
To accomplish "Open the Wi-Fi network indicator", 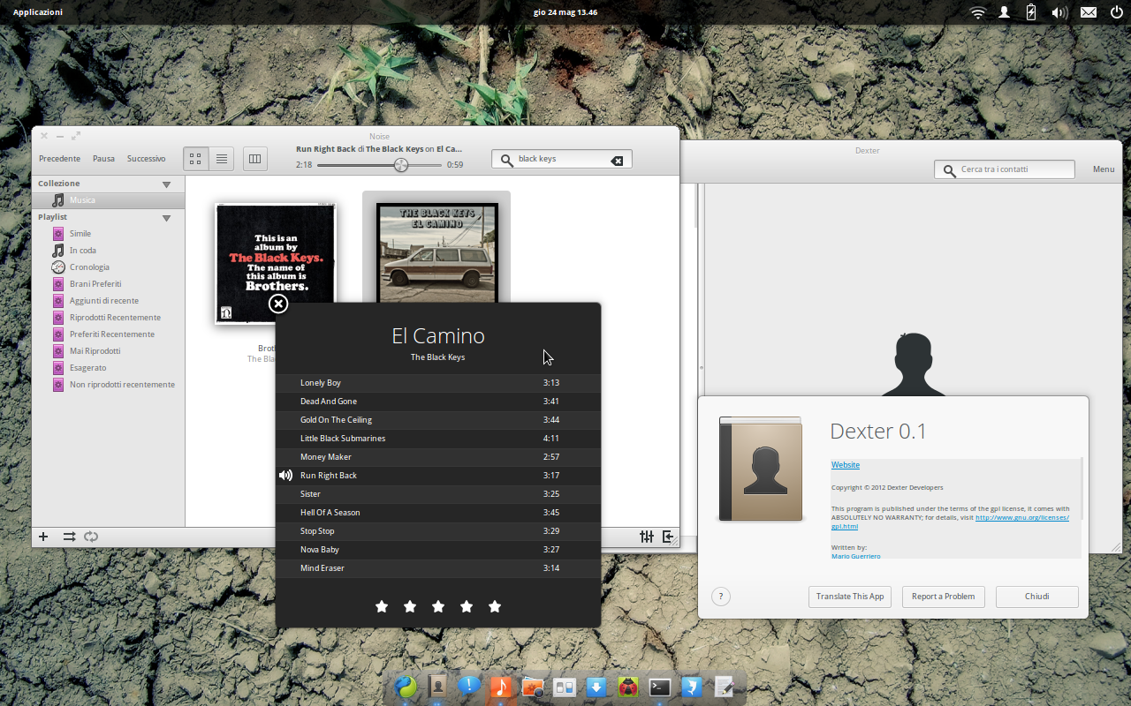I will tap(977, 12).
